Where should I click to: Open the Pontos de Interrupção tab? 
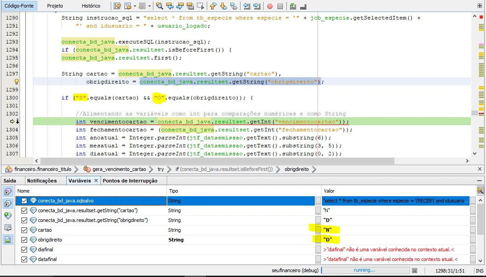[130, 181]
